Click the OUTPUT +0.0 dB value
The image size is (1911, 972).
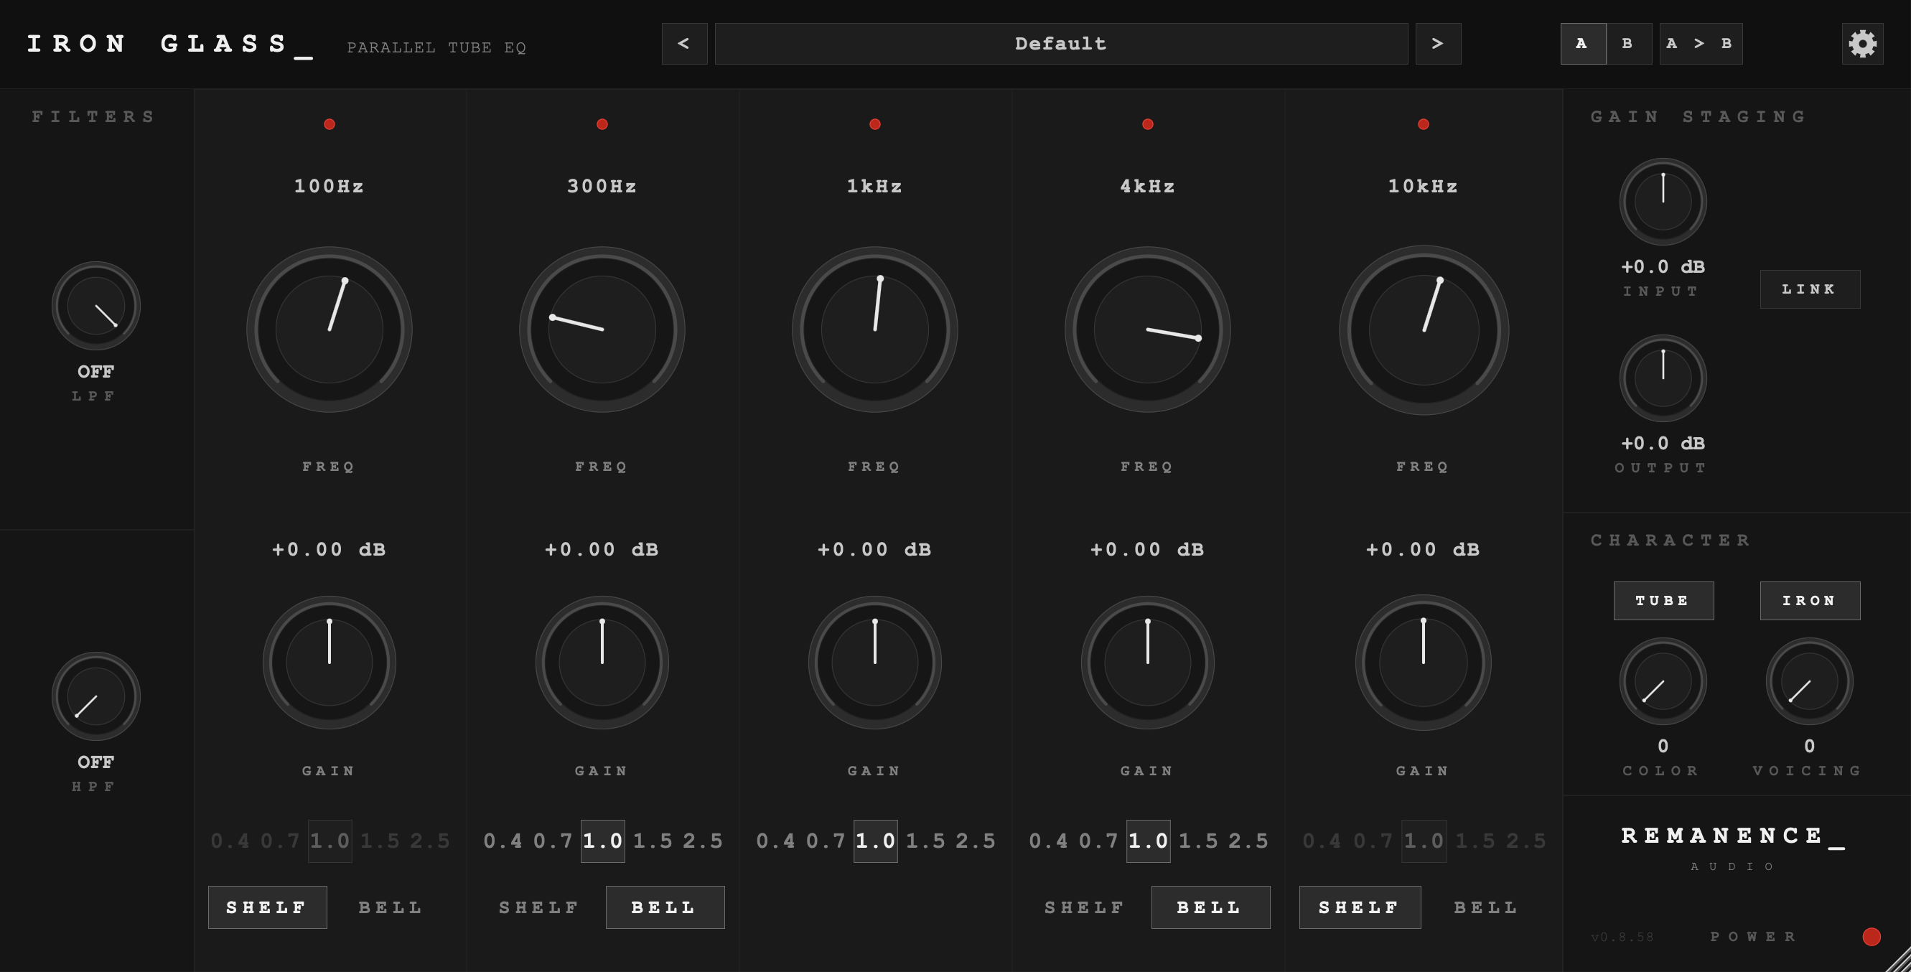pyautogui.click(x=1663, y=443)
